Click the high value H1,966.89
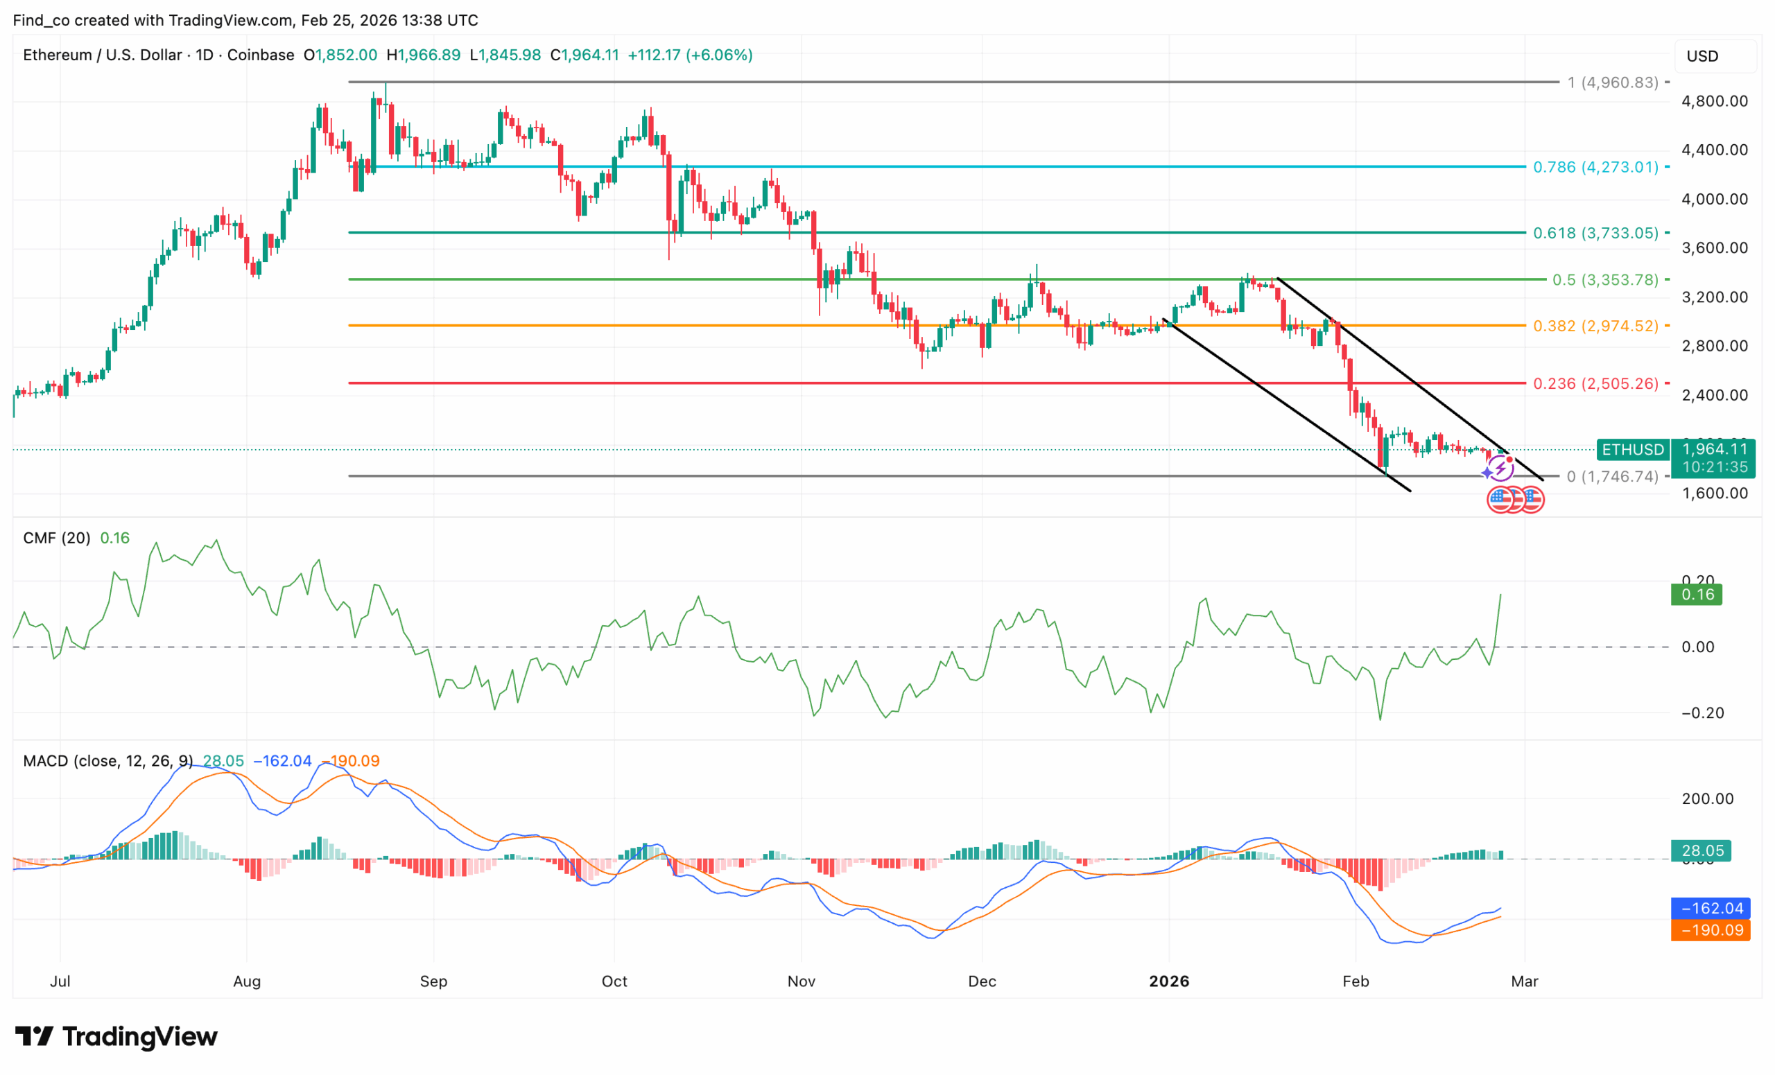Image resolution: width=1775 pixels, height=1075 pixels. 424,55
